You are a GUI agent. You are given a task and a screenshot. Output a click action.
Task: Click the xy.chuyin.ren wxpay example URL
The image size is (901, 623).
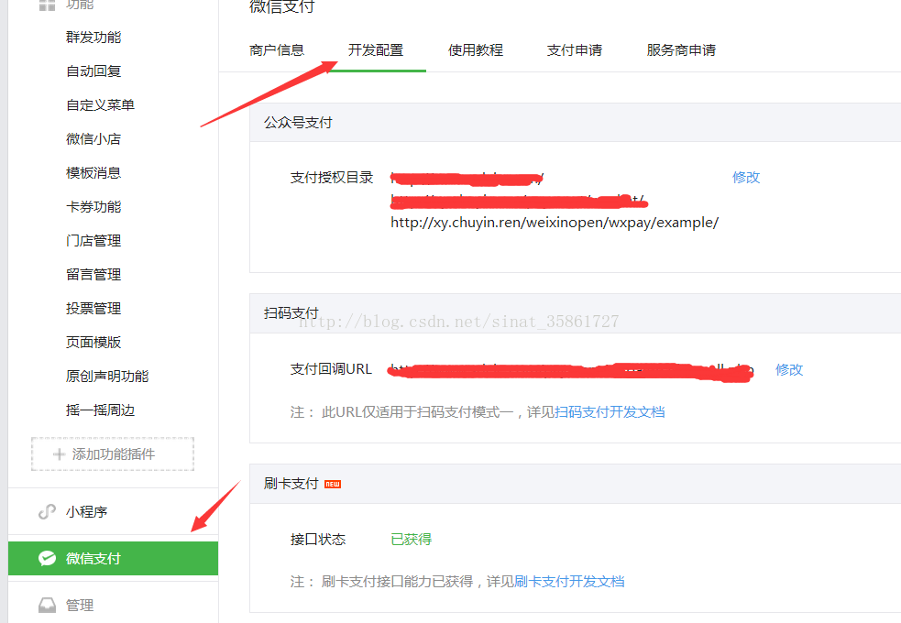coord(555,223)
